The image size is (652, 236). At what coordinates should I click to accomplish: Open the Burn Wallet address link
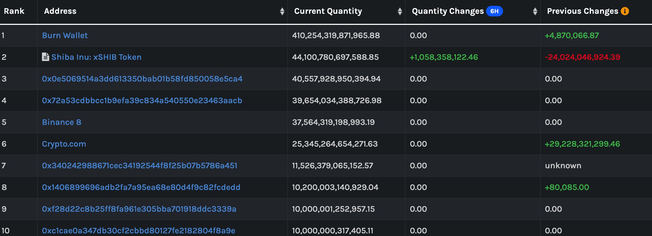(65, 35)
